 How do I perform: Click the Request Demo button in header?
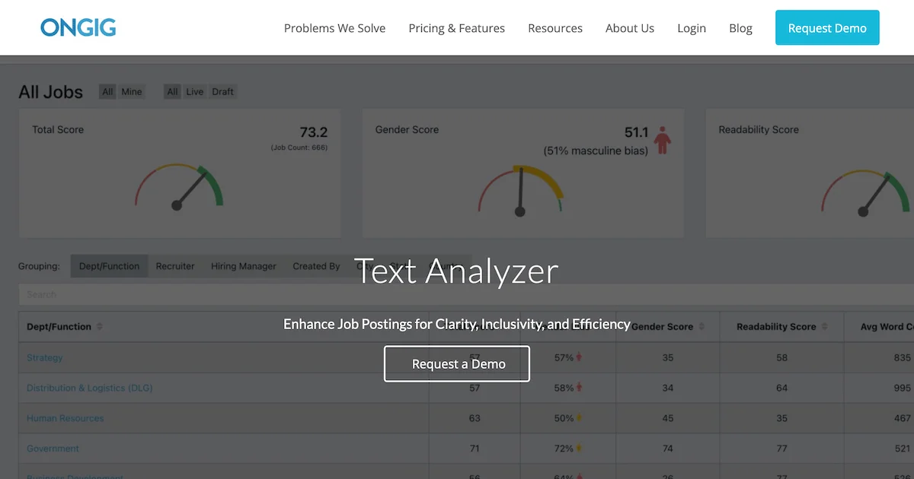[827, 28]
